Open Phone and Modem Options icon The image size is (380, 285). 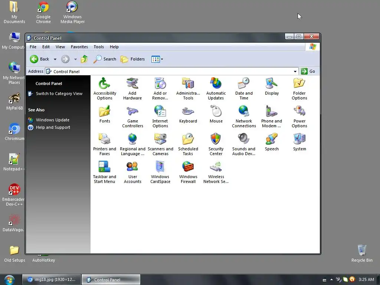271,116
